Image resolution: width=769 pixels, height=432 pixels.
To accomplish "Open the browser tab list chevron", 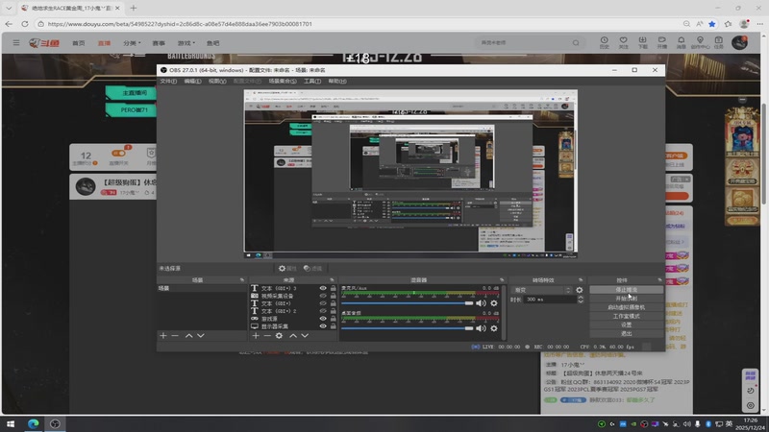I will [9, 8].
